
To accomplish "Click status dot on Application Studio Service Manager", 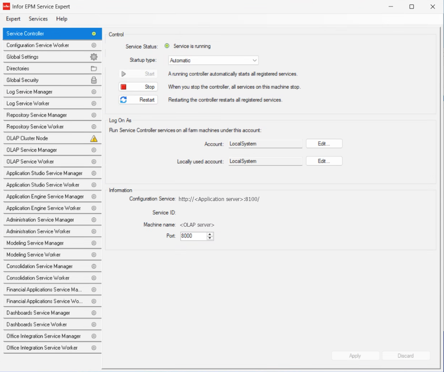I will 94,173.
